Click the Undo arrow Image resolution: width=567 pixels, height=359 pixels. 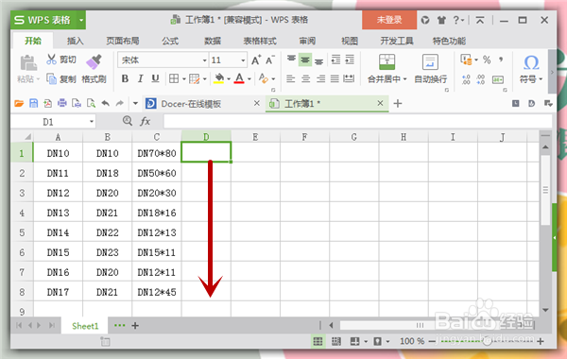tap(105, 104)
